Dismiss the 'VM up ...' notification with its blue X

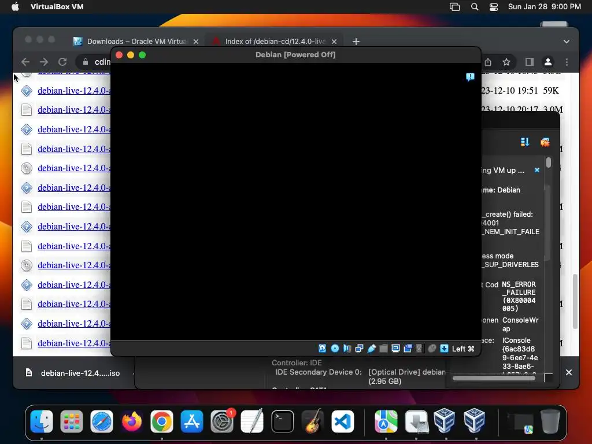coord(537,171)
